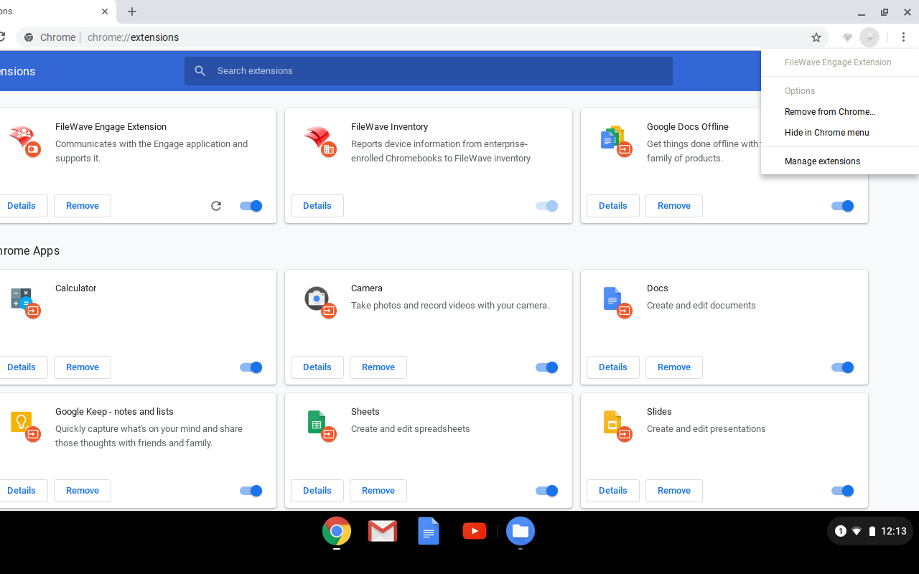Screen dimensions: 919x574
Task: Click Remove from Chrome in the menu
Action: (829, 112)
